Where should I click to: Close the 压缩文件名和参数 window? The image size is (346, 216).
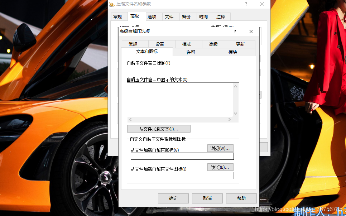[262, 4]
